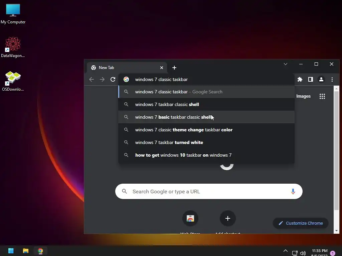
Task: Select suggestion windows 7 taskbar classic shell
Action: [206, 104]
